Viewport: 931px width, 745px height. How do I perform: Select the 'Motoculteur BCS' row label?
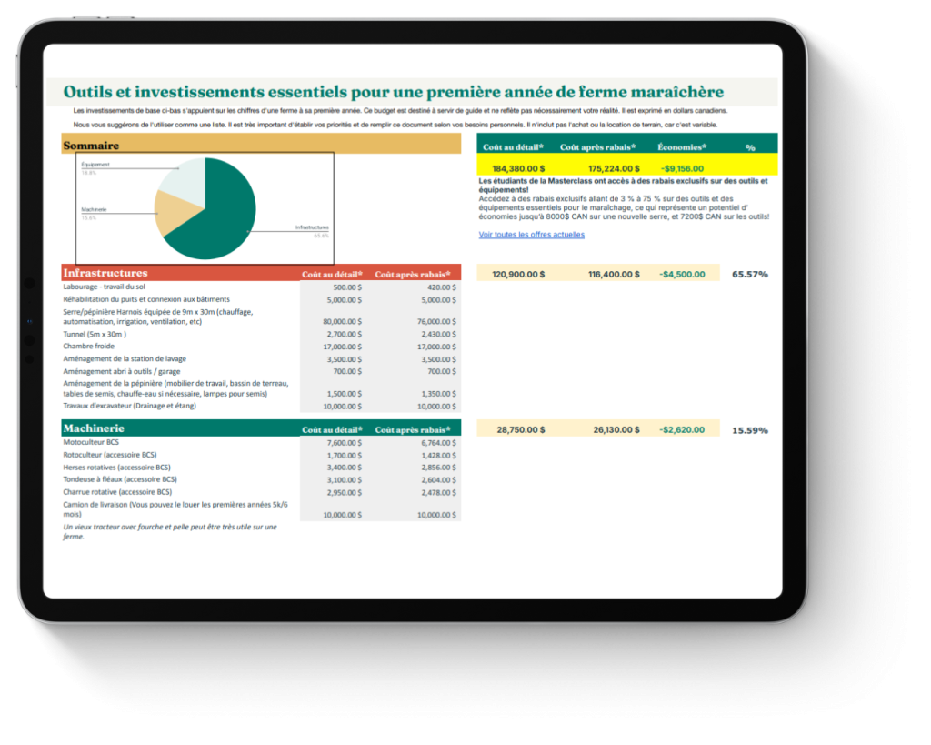pyautogui.click(x=91, y=443)
